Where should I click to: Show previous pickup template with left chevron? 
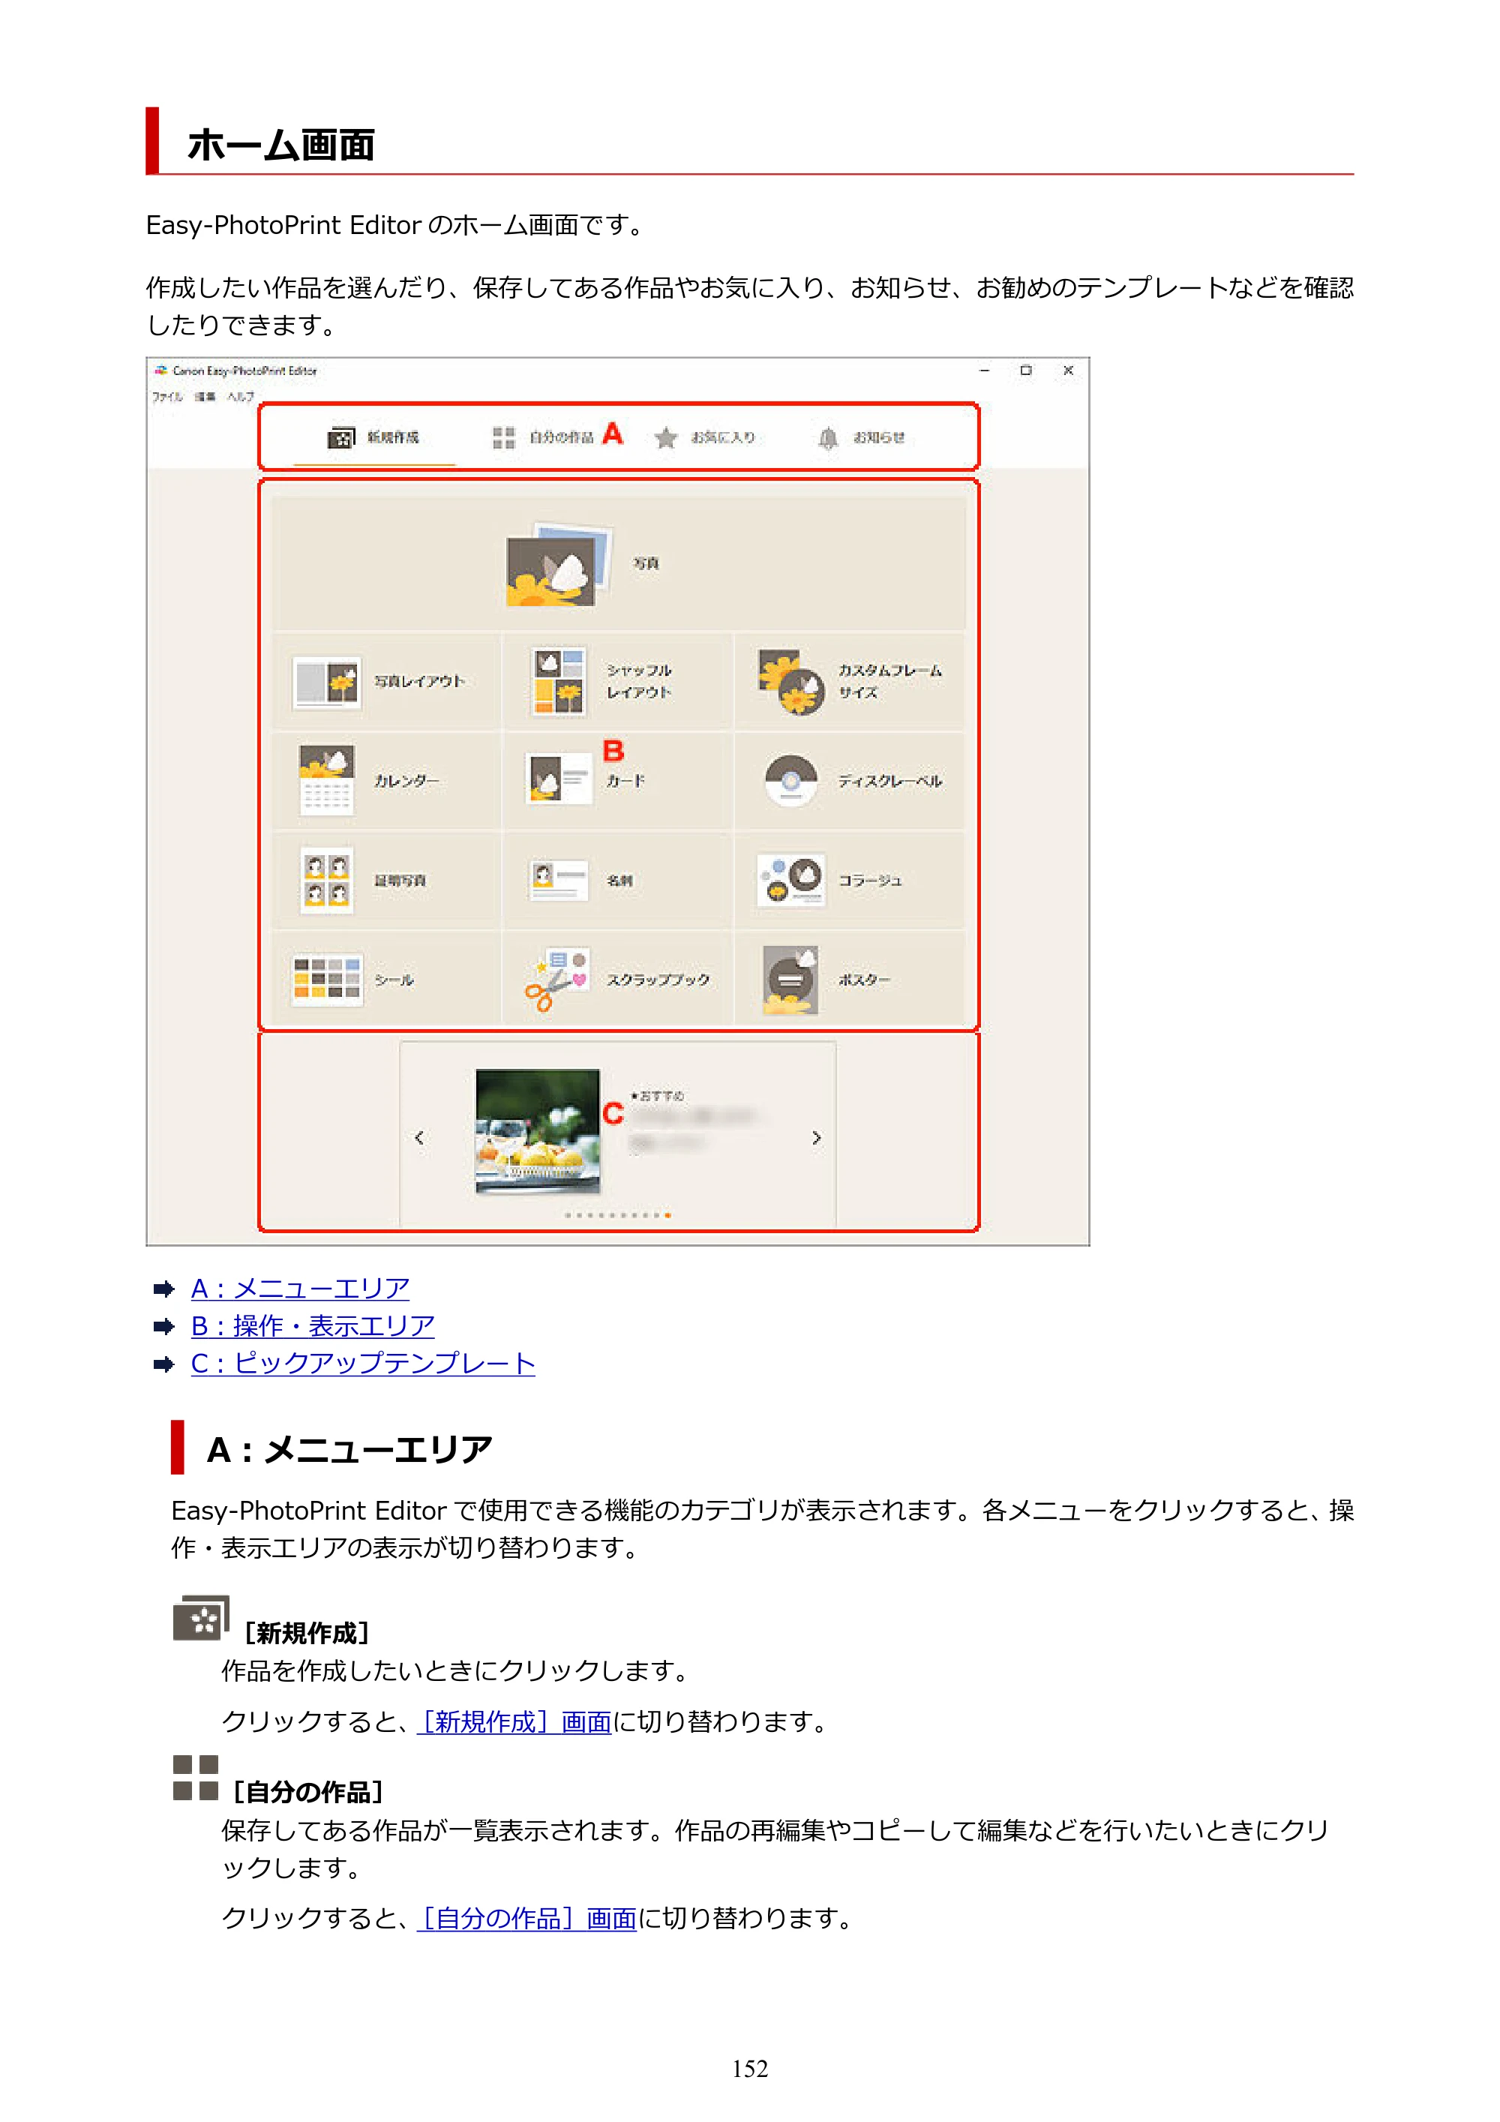pos(419,1138)
